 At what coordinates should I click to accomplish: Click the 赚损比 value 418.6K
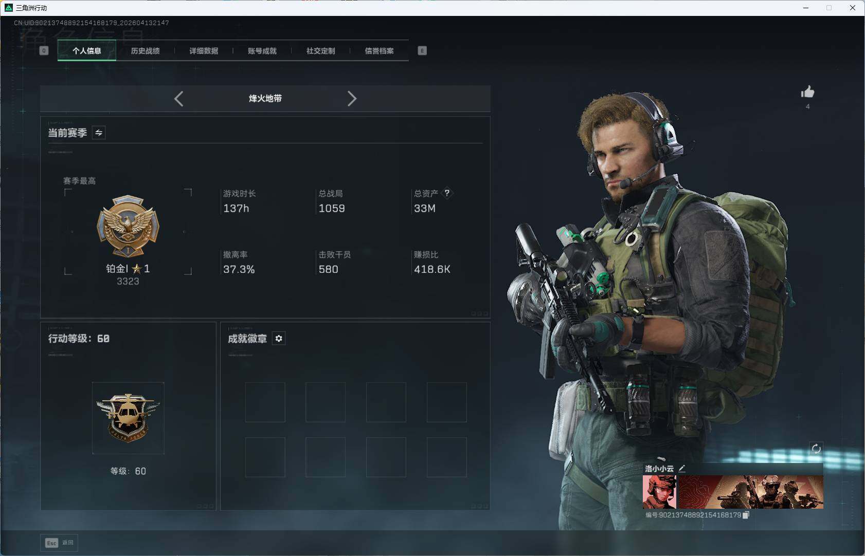(432, 269)
